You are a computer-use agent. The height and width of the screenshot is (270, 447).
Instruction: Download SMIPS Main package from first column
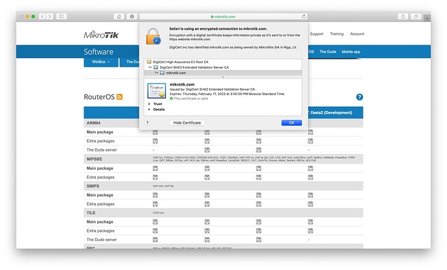pos(155,195)
